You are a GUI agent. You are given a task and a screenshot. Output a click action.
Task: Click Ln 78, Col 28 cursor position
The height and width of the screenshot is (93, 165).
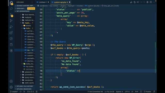coord(109,92)
